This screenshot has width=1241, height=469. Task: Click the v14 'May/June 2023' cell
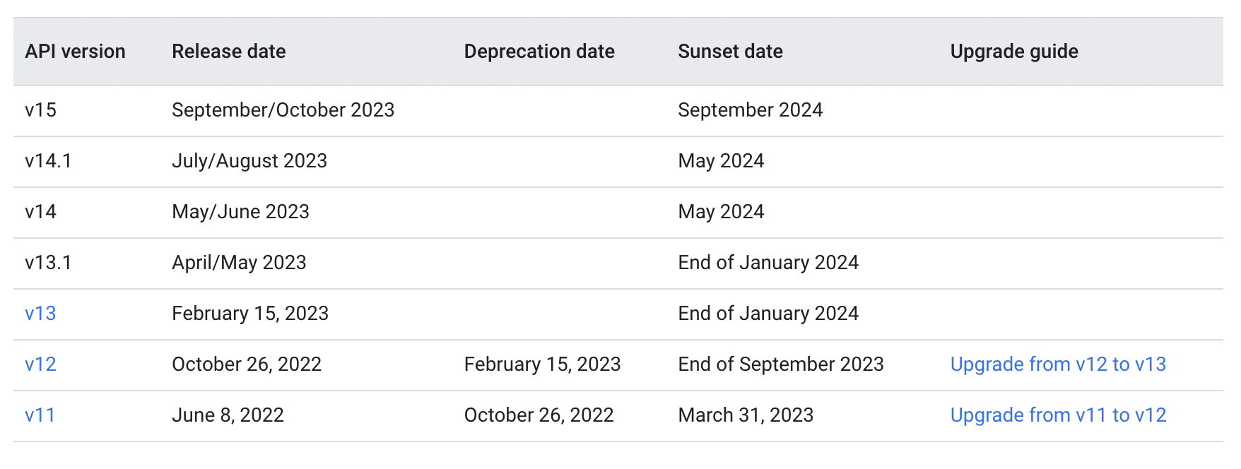pyautogui.click(x=240, y=212)
